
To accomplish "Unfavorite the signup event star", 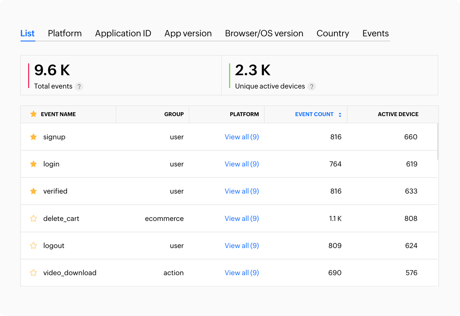I will (x=33, y=137).
